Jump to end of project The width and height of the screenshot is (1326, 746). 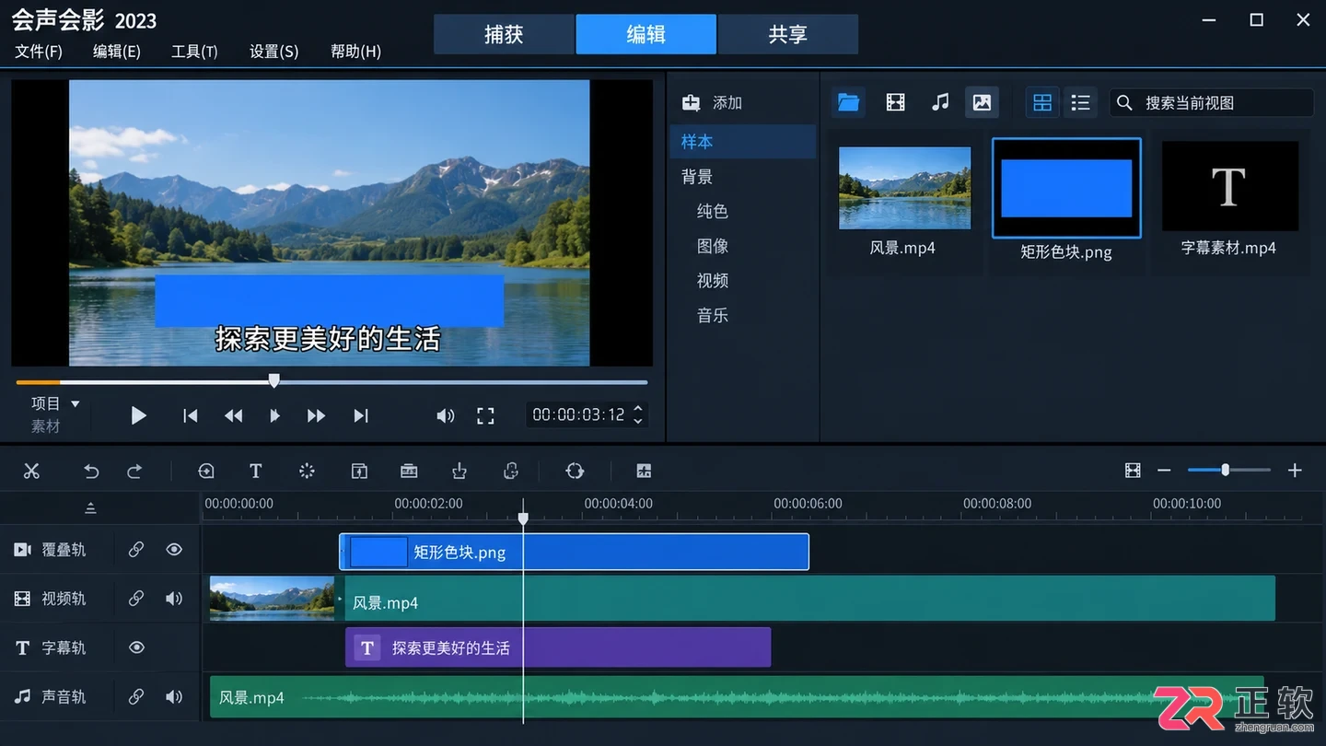[x=361, y=415]
